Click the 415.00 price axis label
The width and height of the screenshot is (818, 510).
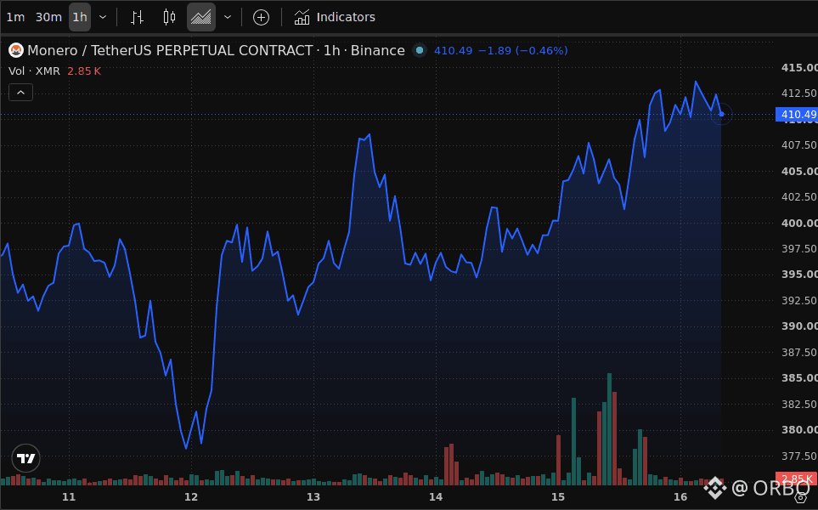coord(799,67)
